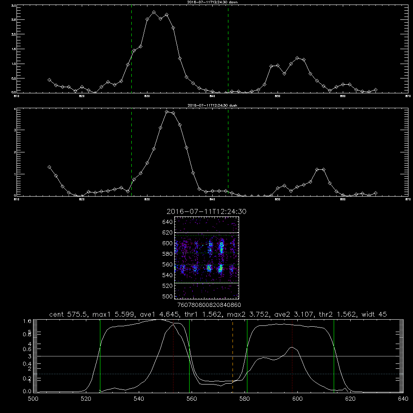
Task: Click the 'thr2 1.562' value in stats line
Action: tap(338, 314)
